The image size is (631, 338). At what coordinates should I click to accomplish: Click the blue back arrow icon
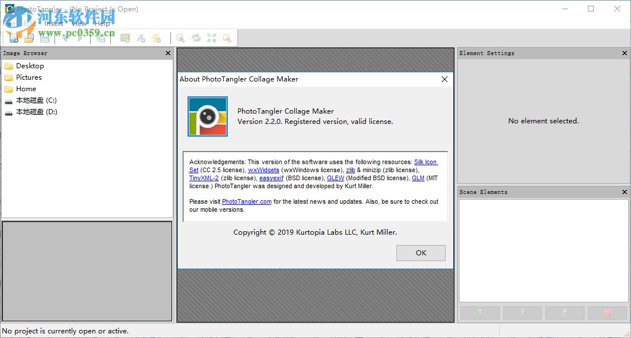pyautogui.click(x=66, y=38)
